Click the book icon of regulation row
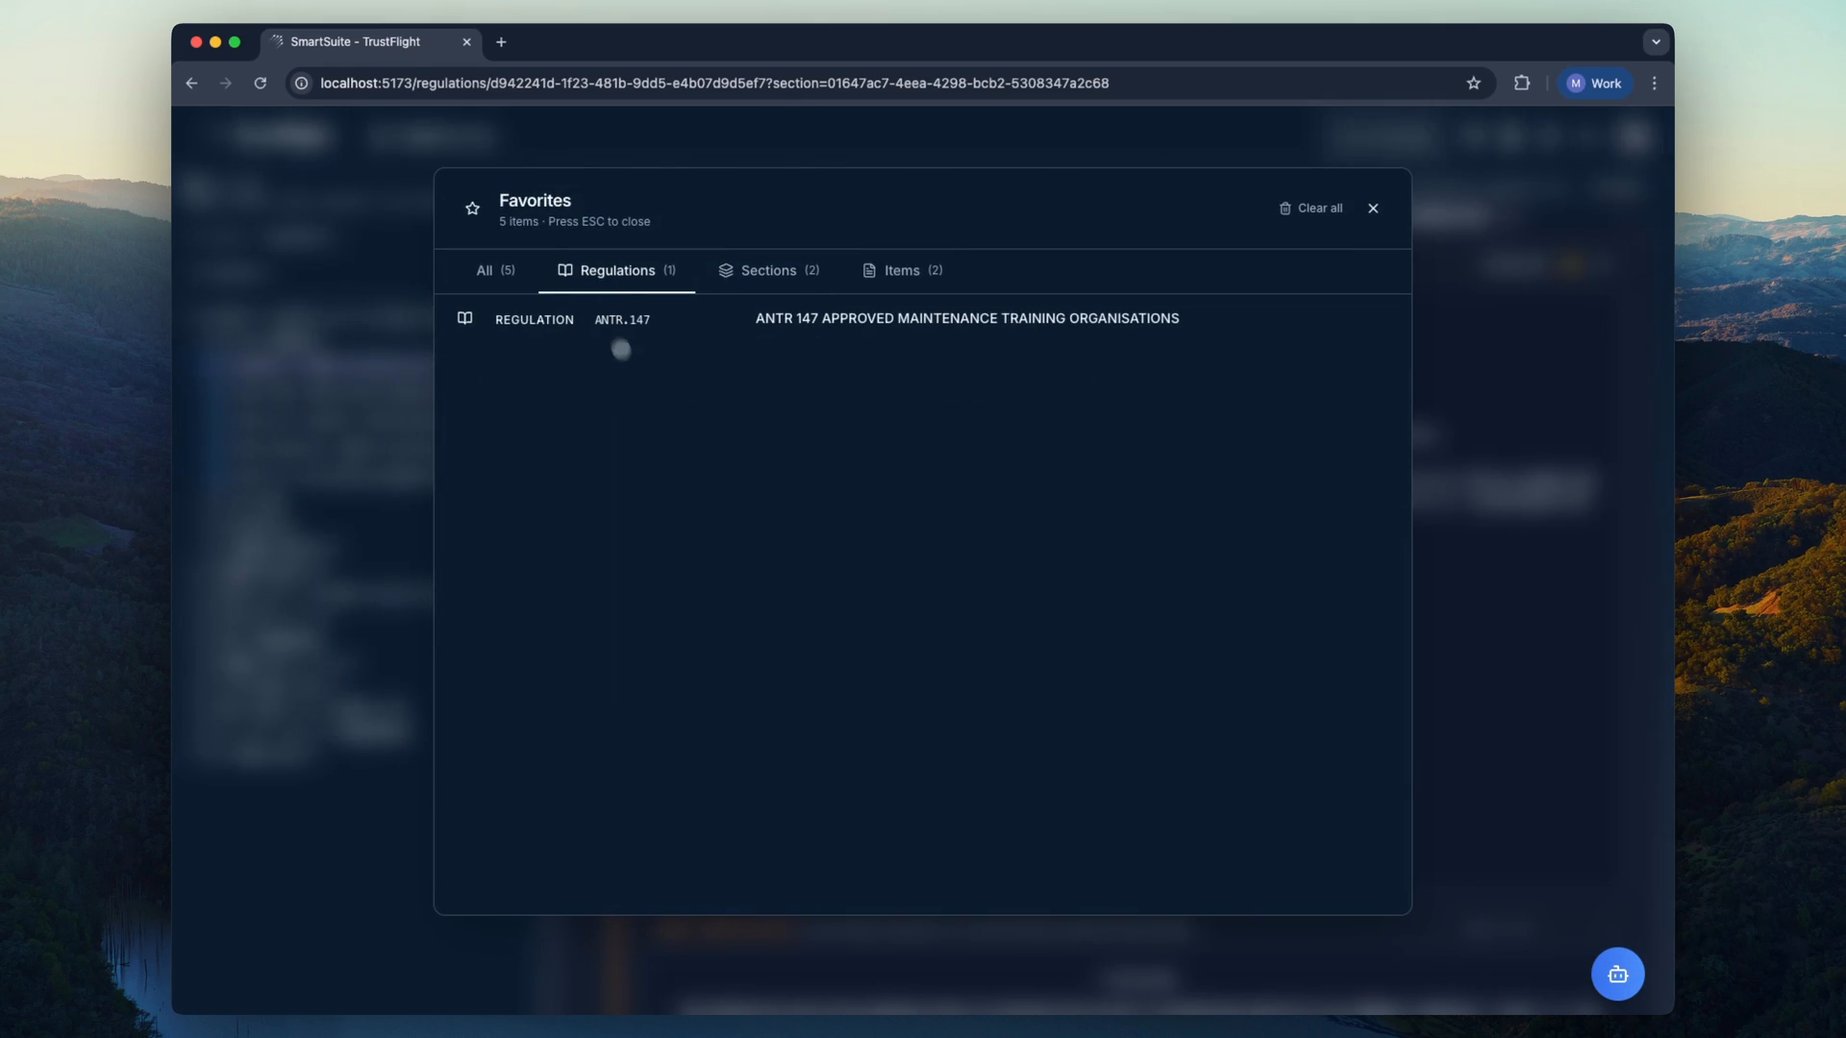The height and width of the screenshot is (1038, 1846). tap(464, 318)
